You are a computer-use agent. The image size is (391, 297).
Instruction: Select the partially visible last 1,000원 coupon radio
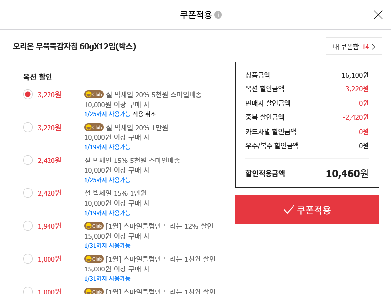(28, 291)
